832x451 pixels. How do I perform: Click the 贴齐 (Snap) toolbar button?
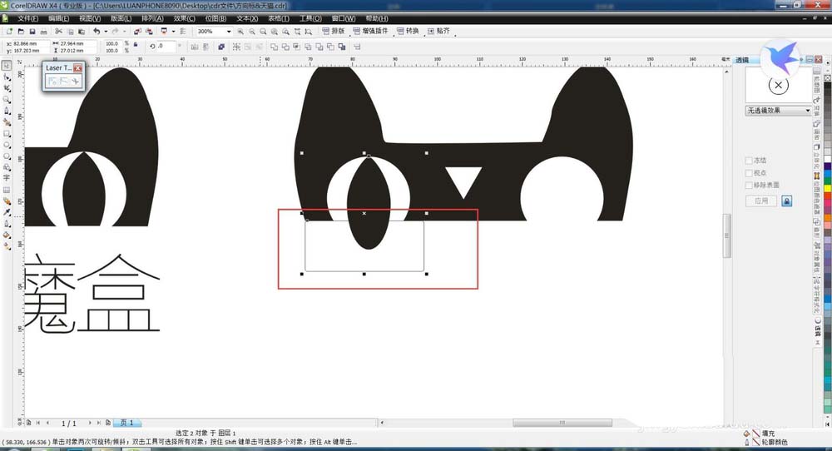[438, 32]
